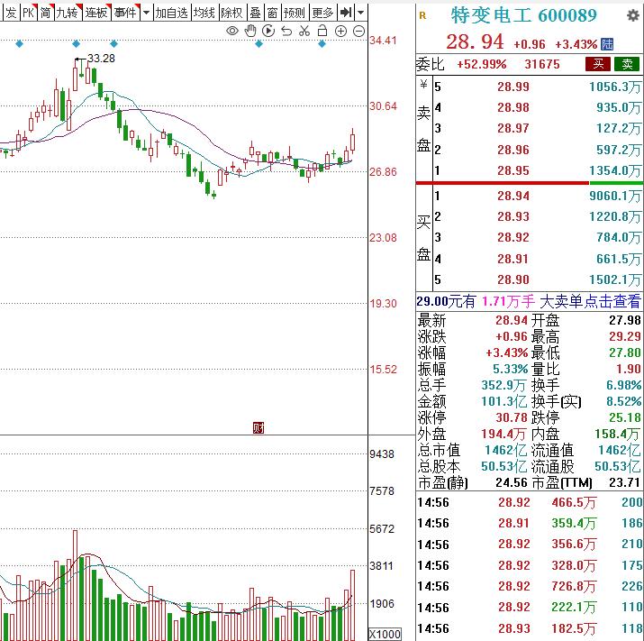Click the current price 28.94 in header
This screenshot has width=644, height=641.
click(x=475, y=42)
